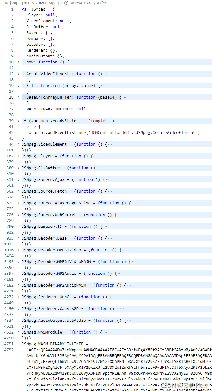212x391 pixels.
Task: Unfold JSMpeg.VideoElement definition
Action: pyautogui.click(x=18, y=144)
